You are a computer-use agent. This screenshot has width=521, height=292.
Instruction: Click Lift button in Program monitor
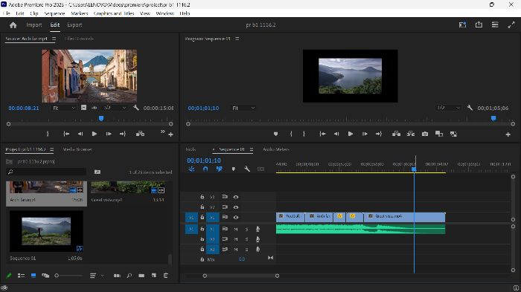coord(396,134)
